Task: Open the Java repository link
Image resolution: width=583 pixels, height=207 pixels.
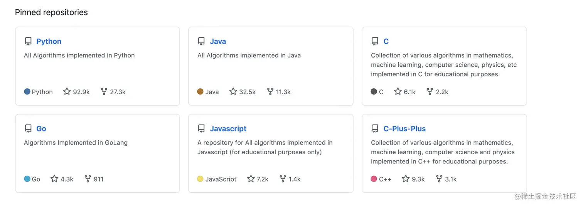Action: click(218, 41)
